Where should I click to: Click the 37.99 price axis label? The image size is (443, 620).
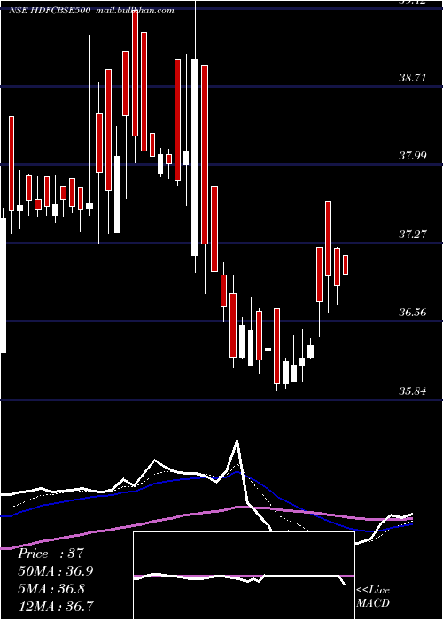click(x=413, y=155)
